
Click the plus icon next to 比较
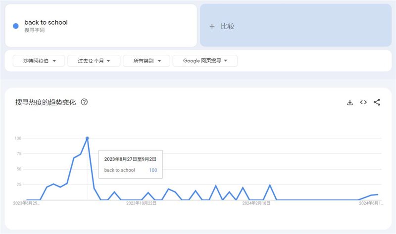[212, 26]
